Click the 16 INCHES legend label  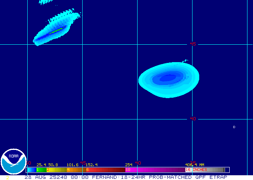point(196,170)
